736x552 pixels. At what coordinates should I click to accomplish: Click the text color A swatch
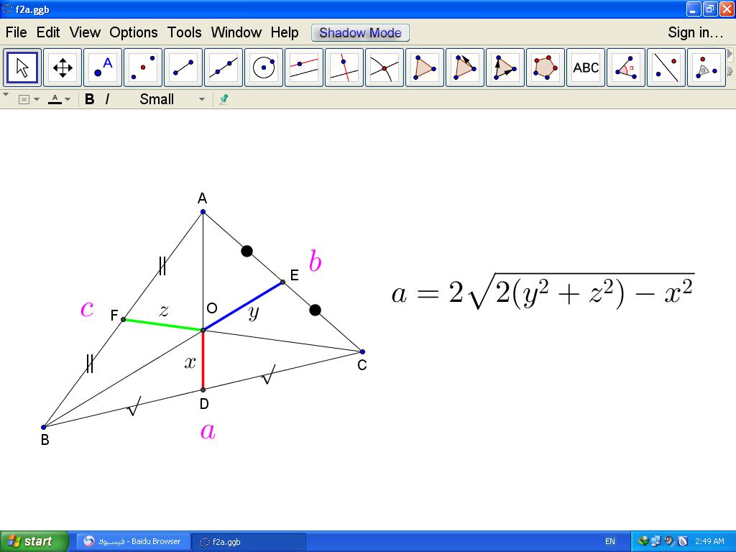pyautogui.click(x=55, y=99)
